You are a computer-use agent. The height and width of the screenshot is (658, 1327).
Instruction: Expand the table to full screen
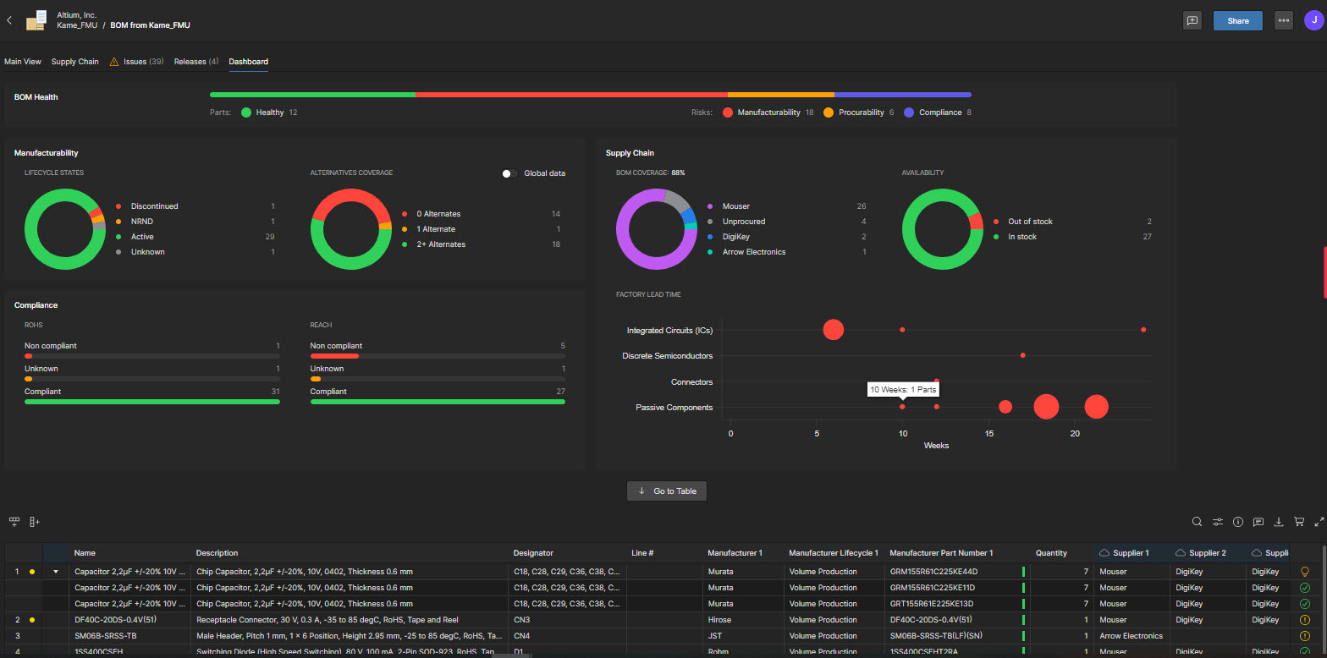coord(1319,522)
